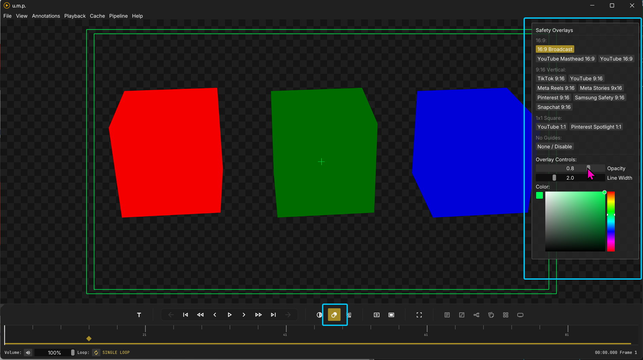Click the Opacity slider

pyautogui.click(x=570, y=168)
